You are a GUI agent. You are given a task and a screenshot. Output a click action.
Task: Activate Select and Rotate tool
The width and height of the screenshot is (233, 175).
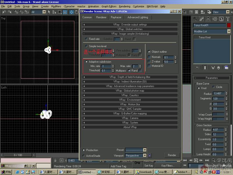(77, 12)
